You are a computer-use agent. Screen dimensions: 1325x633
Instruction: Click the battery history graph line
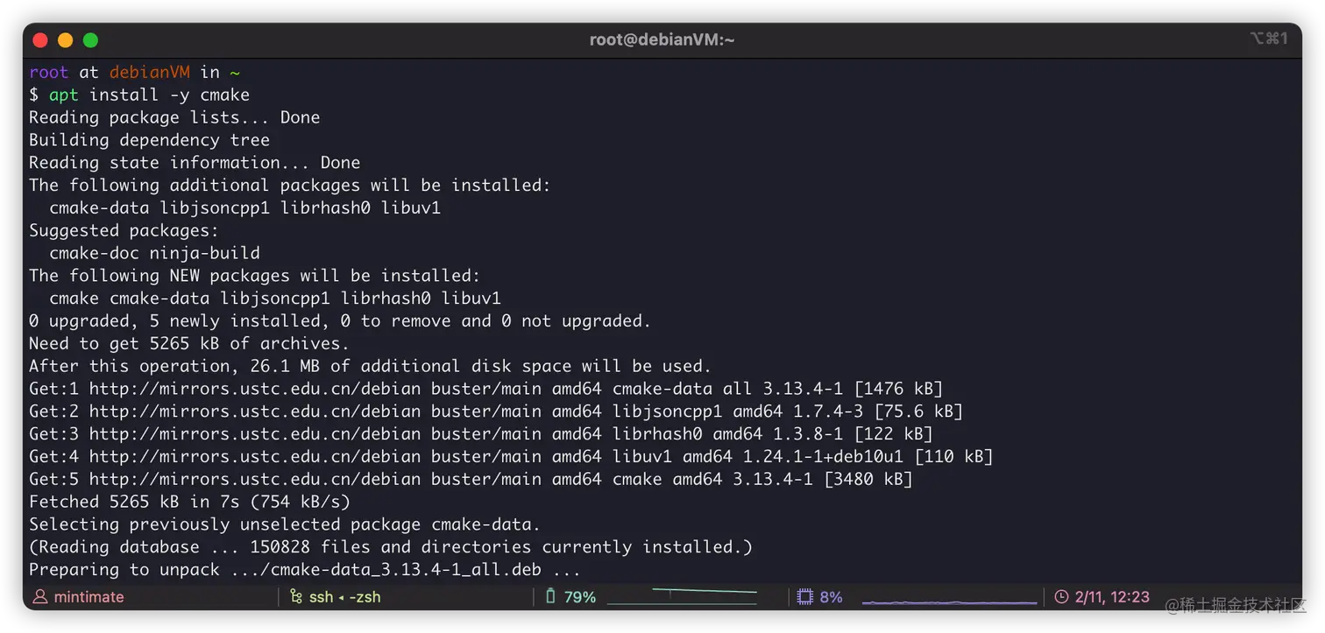(x=682, y=597)
